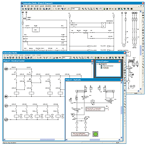Click the LS-04 label in Electrical Control diagram

(78, 74)
